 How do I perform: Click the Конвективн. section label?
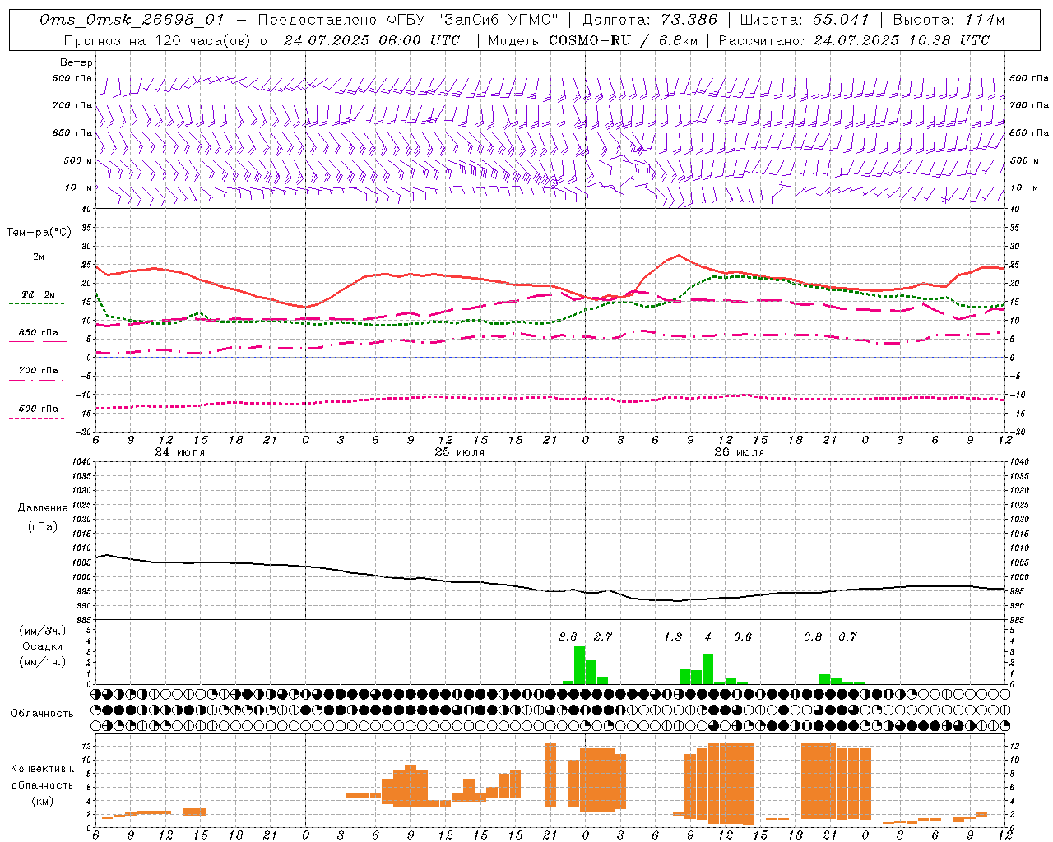pyautogui.click(x=43, y=769)
